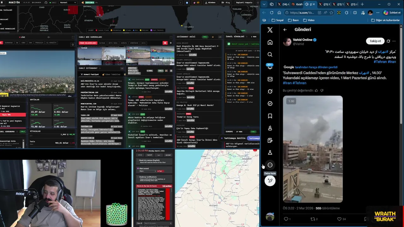Click the Clear all button
The width and height of the screenshot is (404, 227).
click(x=140, y=223)
